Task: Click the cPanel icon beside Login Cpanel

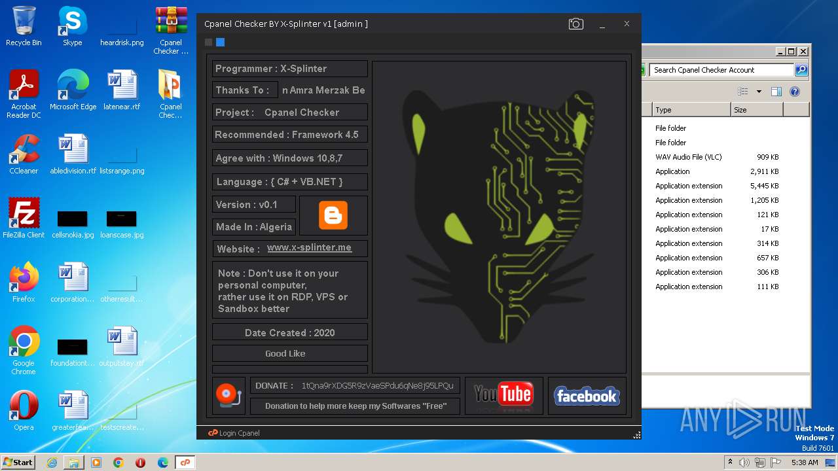Action: pos(213,433)
